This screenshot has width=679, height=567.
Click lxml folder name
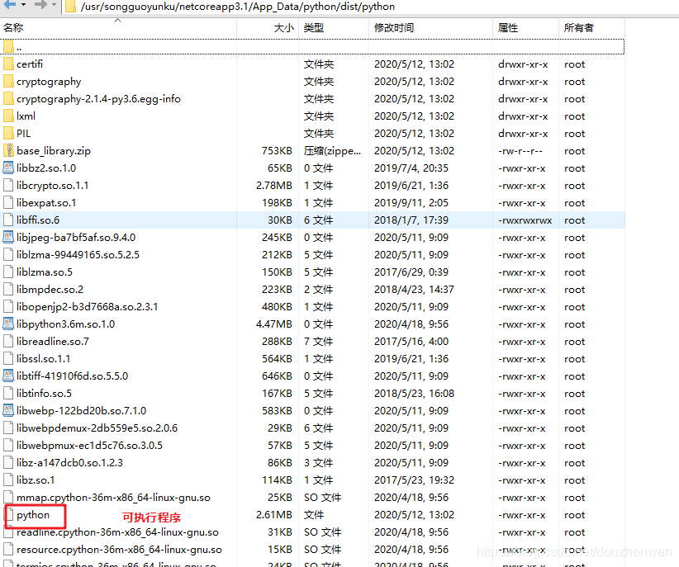(x=26, y=116)
